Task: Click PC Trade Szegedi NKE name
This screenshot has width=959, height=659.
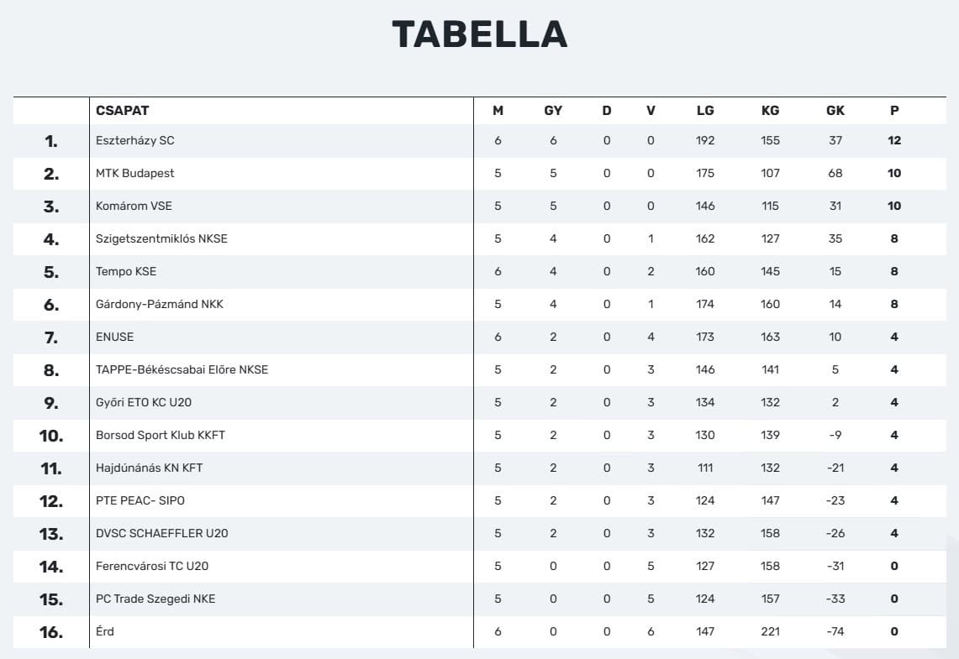Action: (155, 599)
